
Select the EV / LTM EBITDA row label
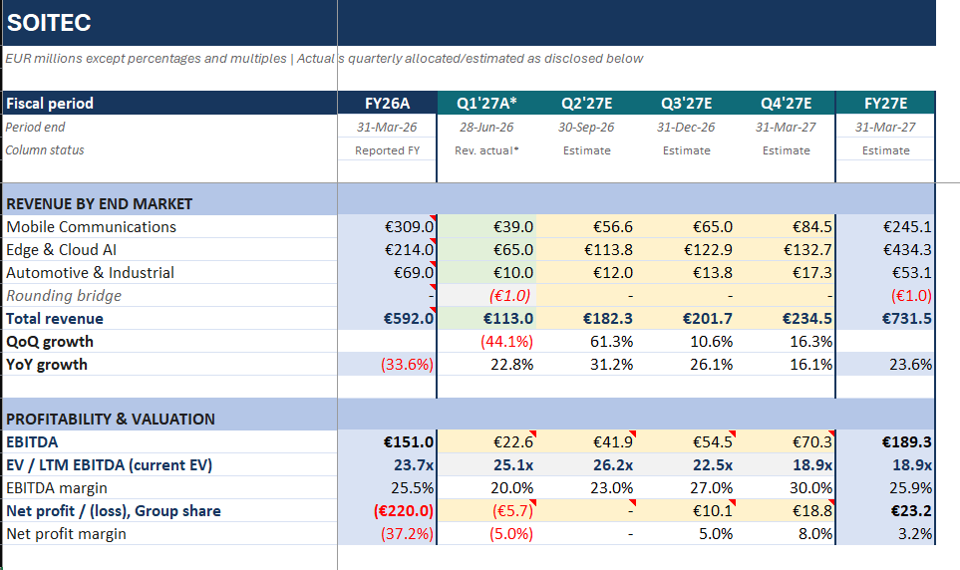(x=169, y=464)
